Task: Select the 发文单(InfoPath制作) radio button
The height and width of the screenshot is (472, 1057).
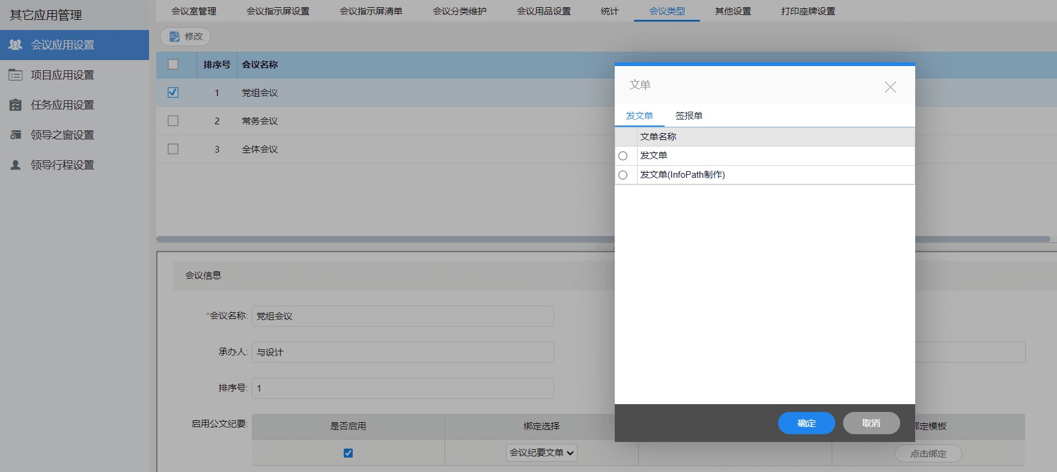Action: 623,175
